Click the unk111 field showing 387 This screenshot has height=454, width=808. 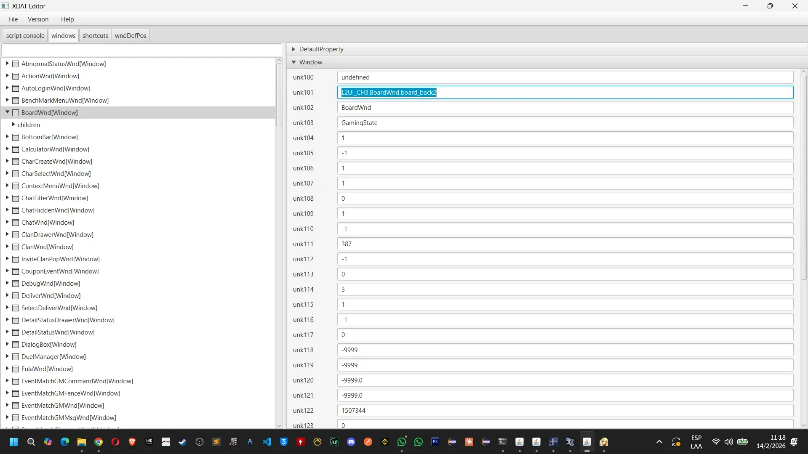565,244
